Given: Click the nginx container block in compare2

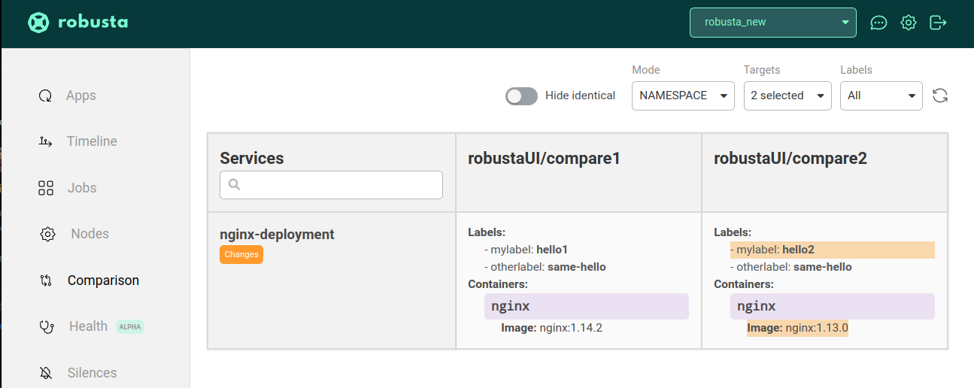Looking at the screenshot, I should click(833, 306).
